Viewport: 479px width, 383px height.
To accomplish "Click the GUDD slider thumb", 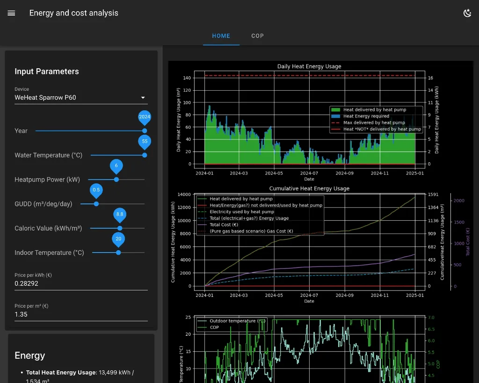I will tap(96, 204).
